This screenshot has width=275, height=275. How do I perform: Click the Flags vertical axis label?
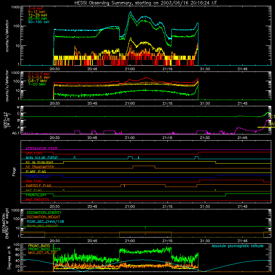[x=14, y=172]
